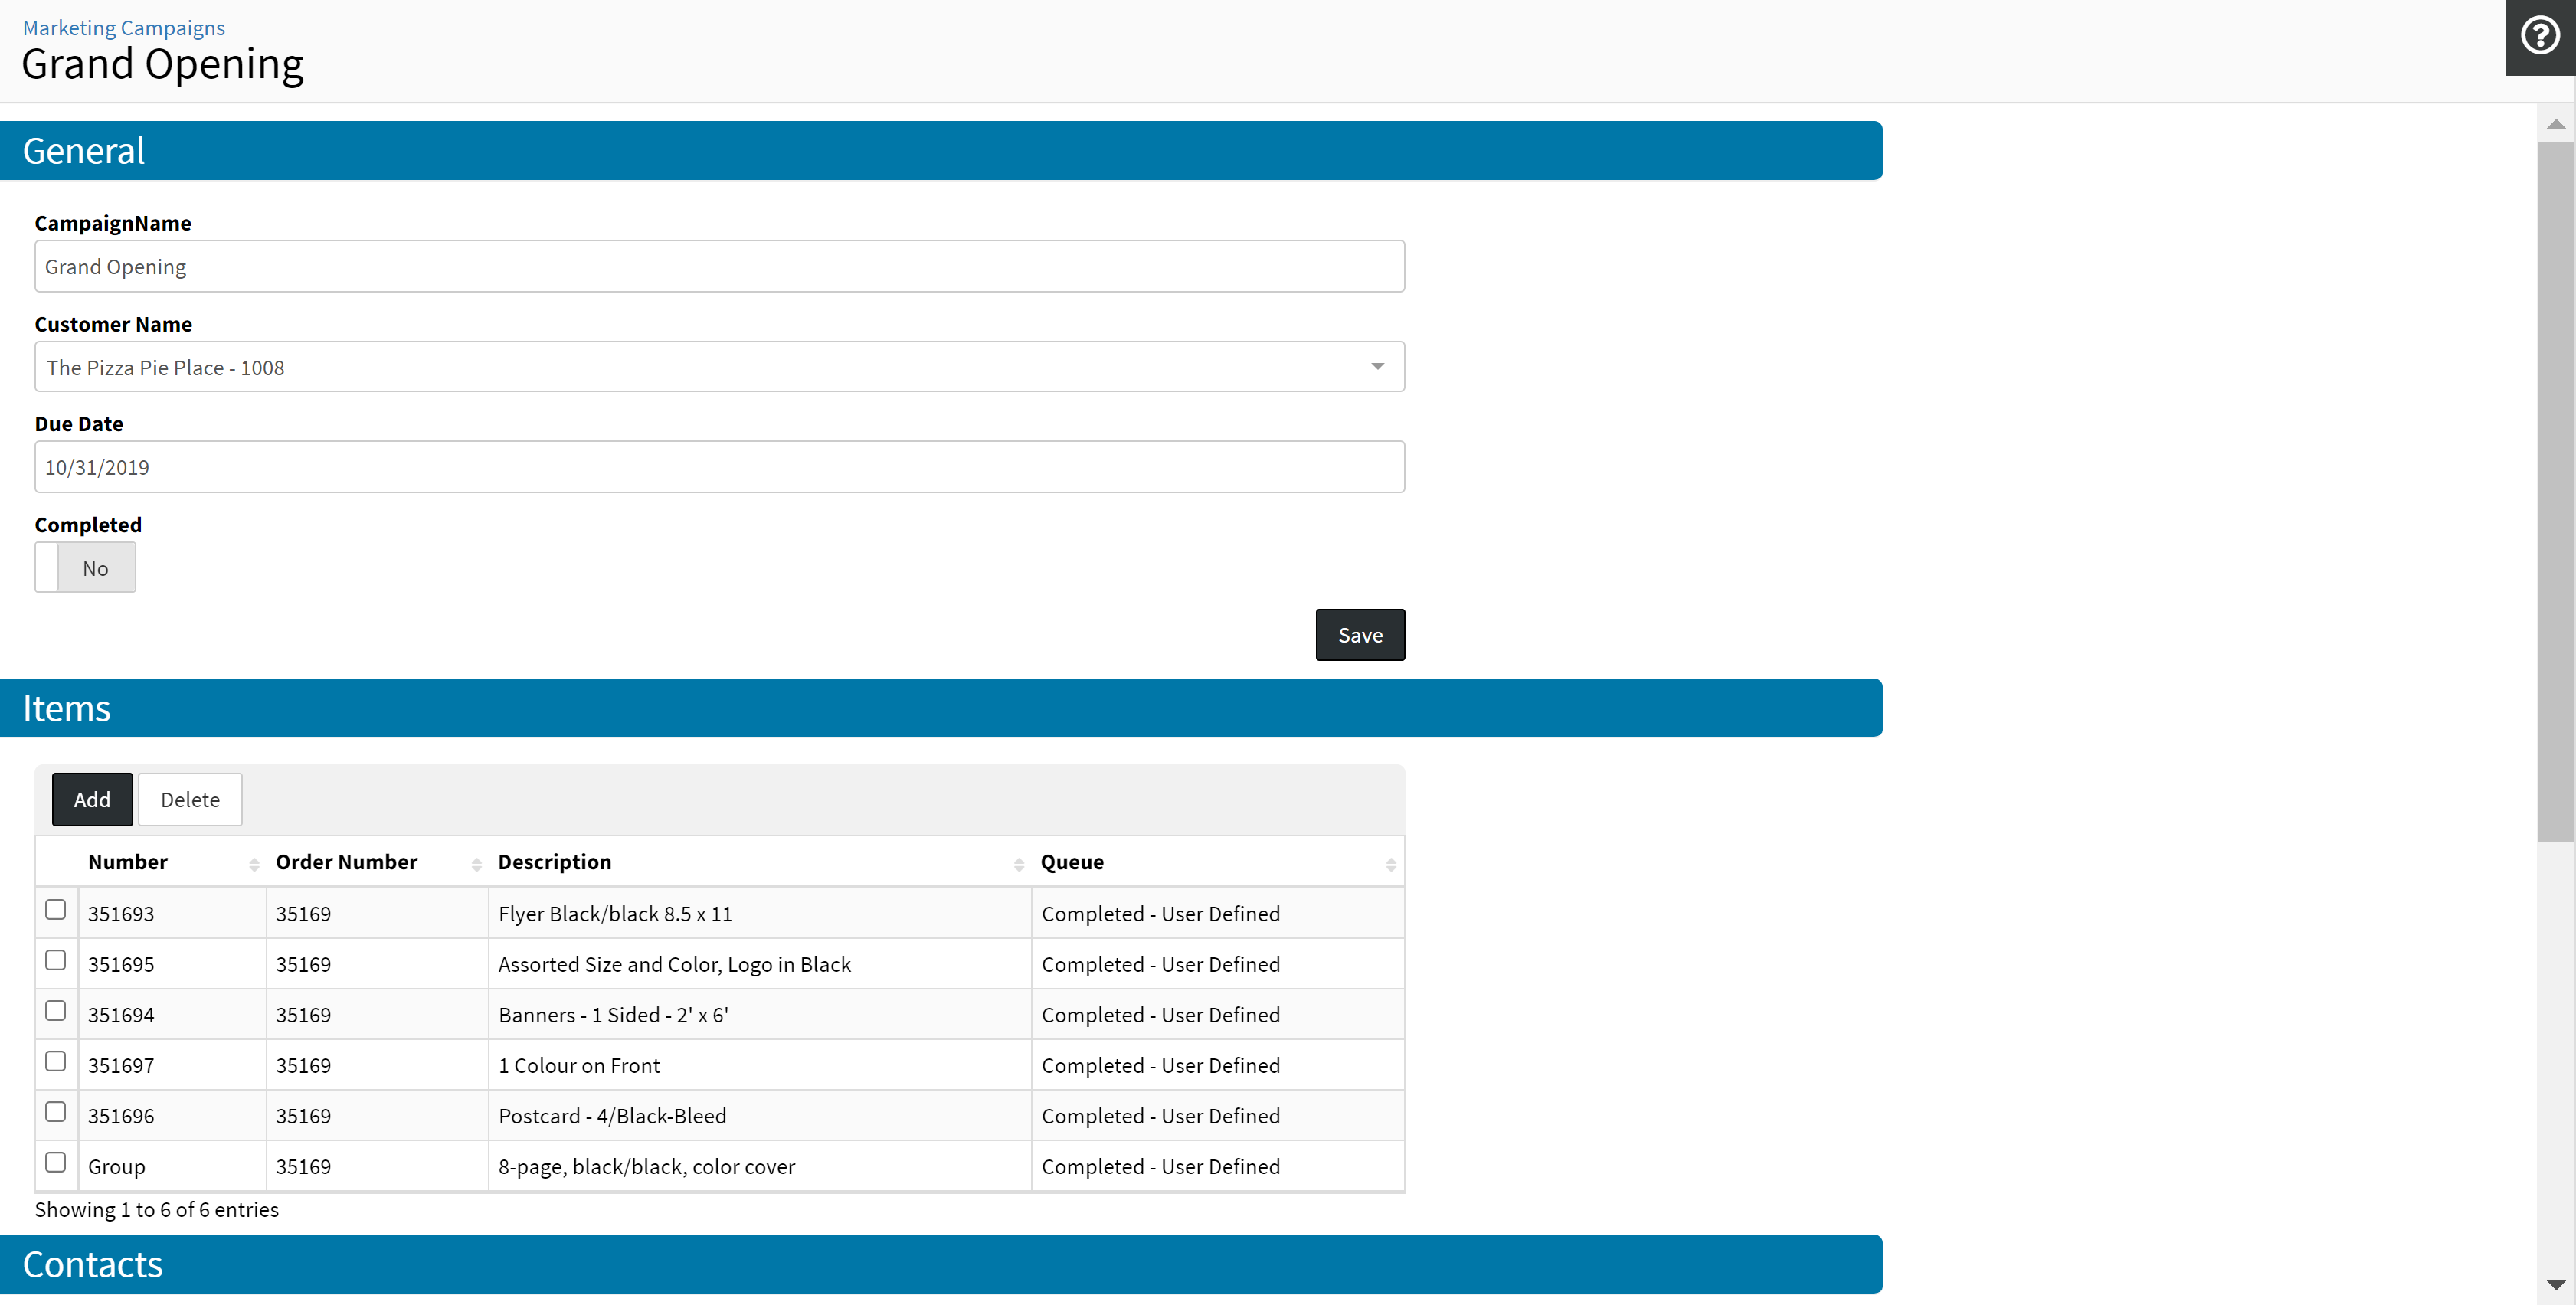Go to Marketing Campaigns breadcrumb link

click(x=124, y=28)
